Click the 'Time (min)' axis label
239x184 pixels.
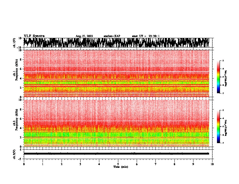(121, 167)
